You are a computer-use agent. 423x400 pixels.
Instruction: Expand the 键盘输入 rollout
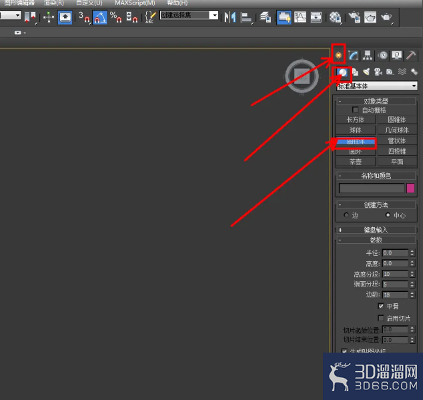pos(376,230)
